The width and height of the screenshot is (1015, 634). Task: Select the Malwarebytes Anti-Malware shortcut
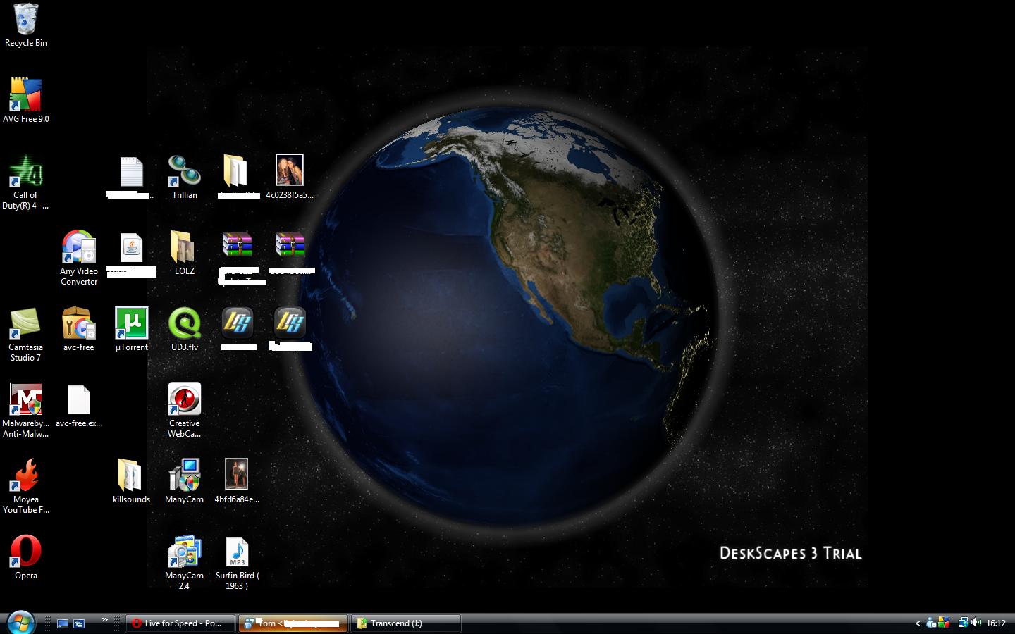click(26, 399)
